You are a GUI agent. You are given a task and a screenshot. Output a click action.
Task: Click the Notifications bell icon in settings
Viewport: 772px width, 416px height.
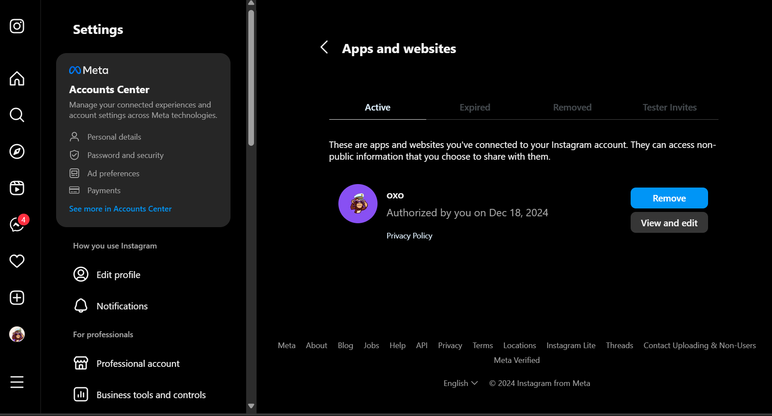[x=81, y=305]
